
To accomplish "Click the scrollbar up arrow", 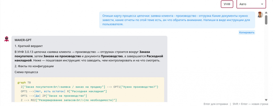I will coord(266,13).
